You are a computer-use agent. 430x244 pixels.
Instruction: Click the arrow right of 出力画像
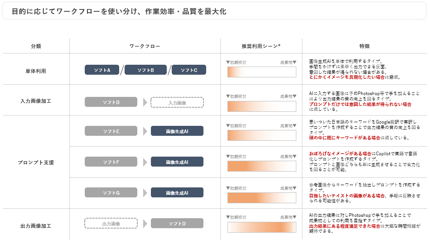pos(145,223)
